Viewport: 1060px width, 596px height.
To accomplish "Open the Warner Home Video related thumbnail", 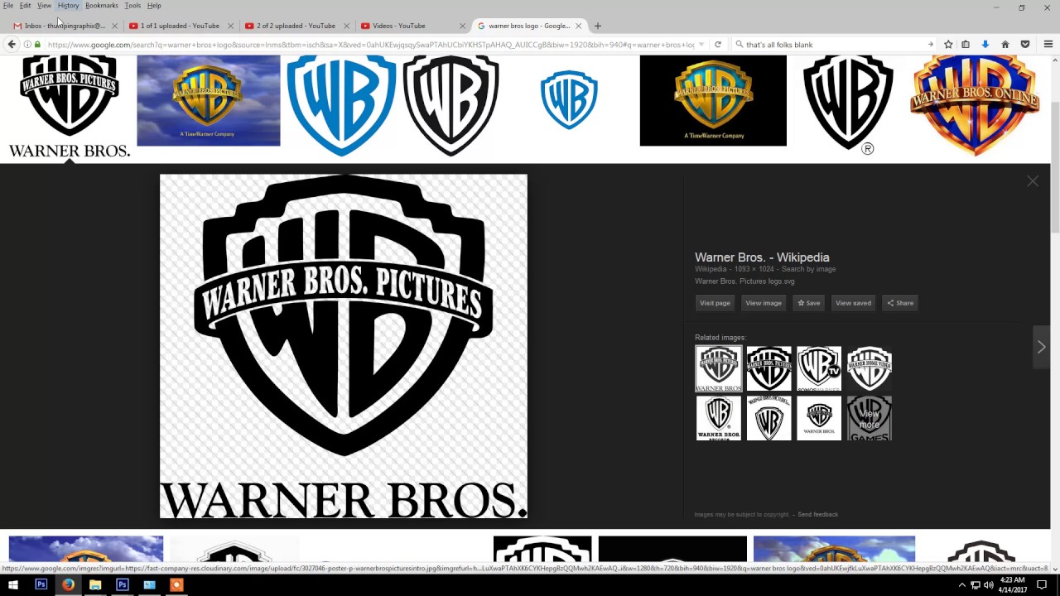I will [x=870, y=368].
